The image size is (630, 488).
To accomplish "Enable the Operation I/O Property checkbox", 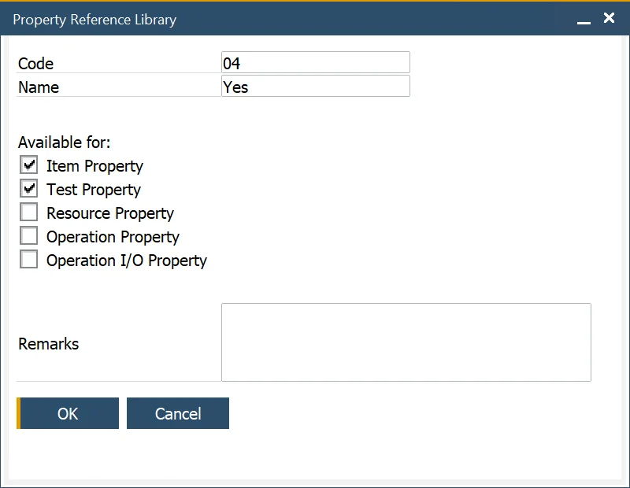I will (x=29, y=260).
